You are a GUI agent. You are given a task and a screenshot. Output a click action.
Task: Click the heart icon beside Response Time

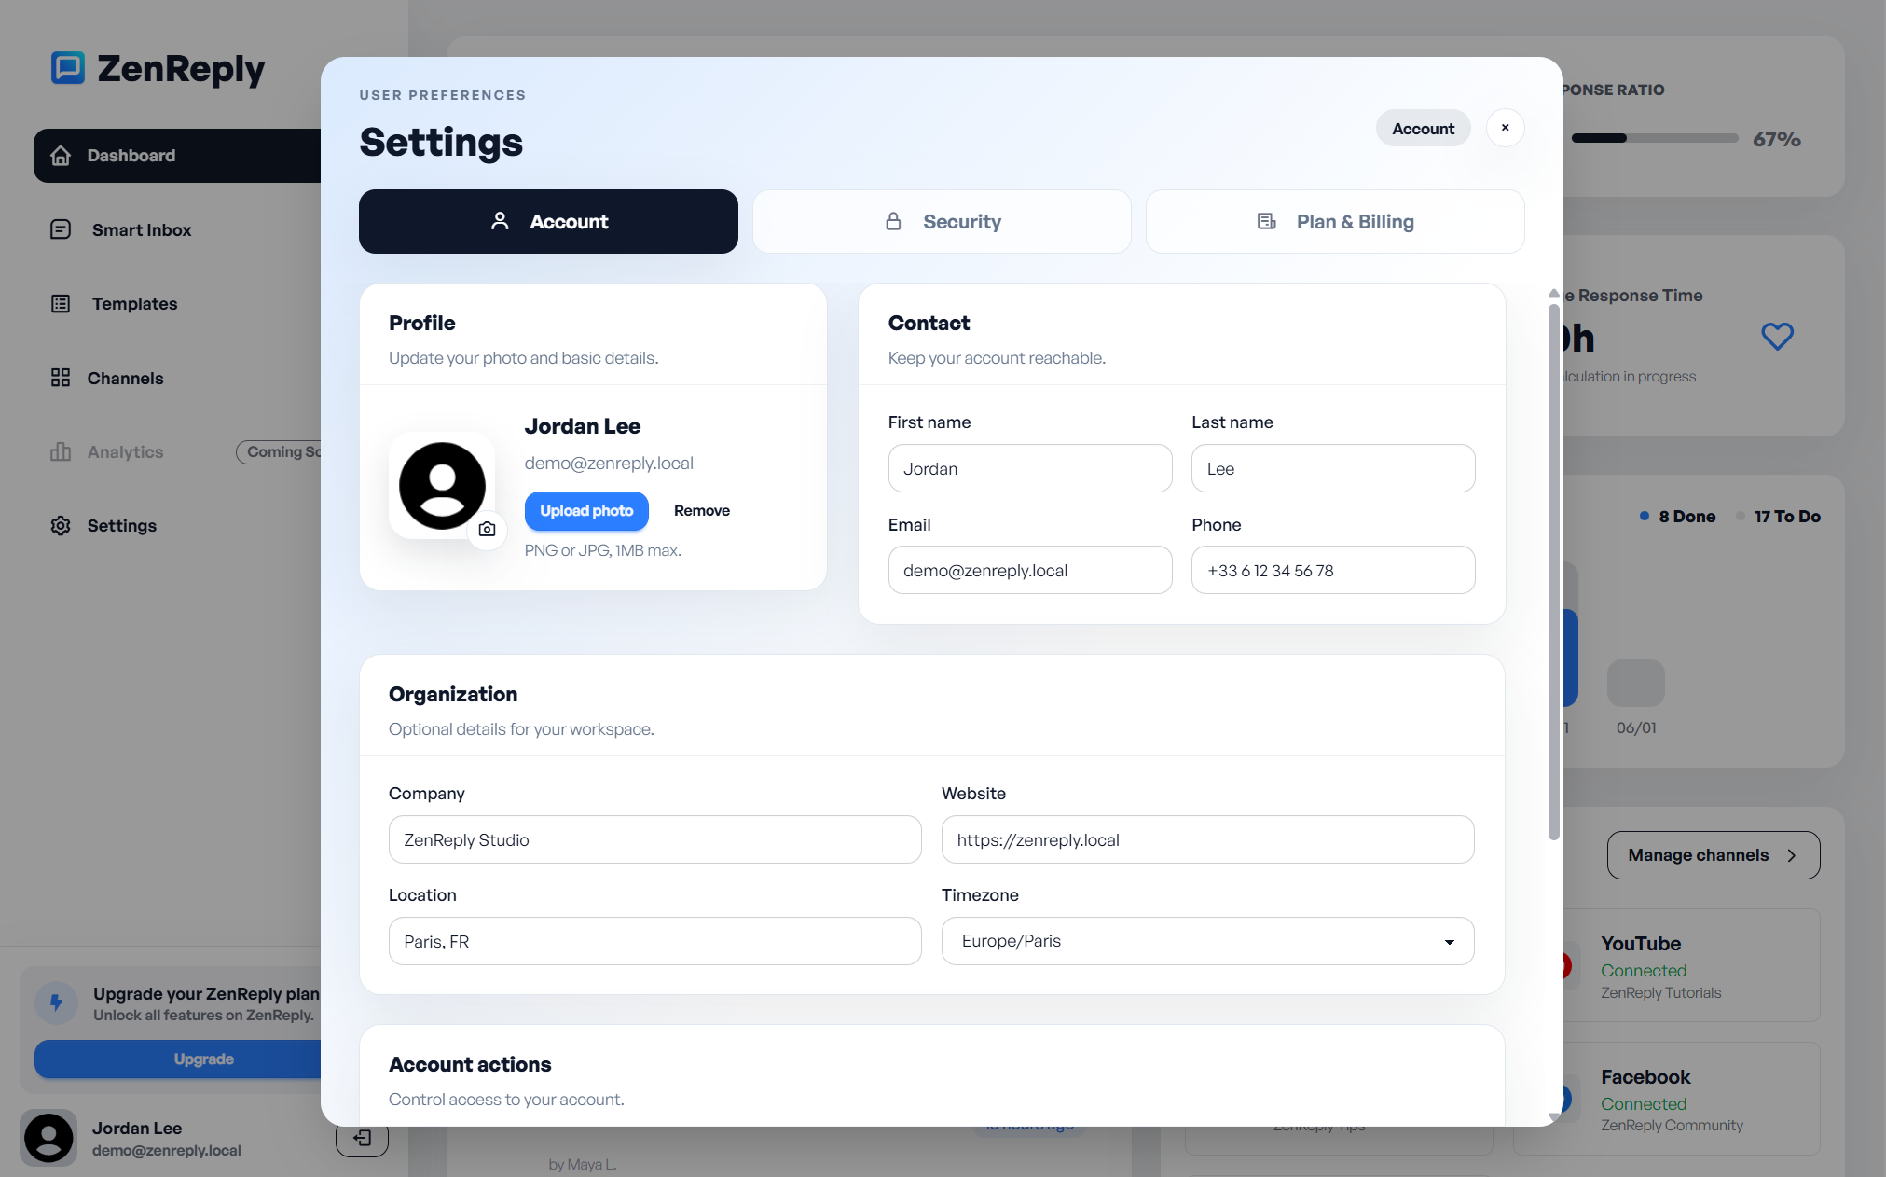click(1777, 336)
